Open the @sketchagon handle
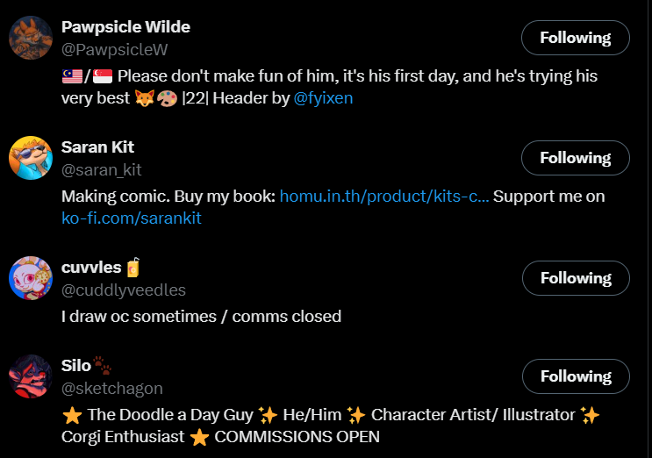Image resolution: width=652 pixels, height=458 pixels. (112, 388)
